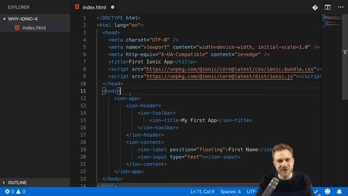Click the opening ion-toolbar tag on line 14
The image size is (348, 196).
157,113
